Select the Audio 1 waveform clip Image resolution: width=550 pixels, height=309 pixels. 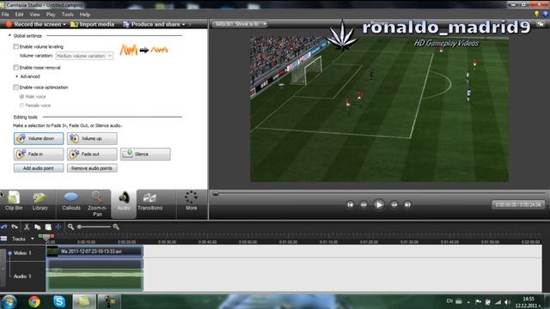pyautogui.click(x=95, y=275)
